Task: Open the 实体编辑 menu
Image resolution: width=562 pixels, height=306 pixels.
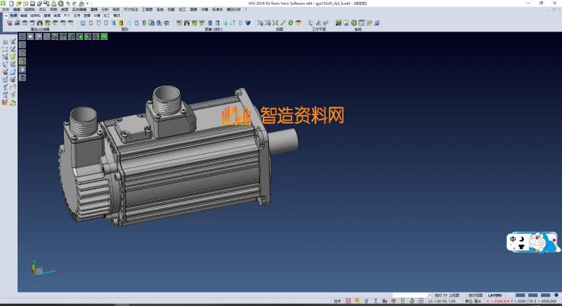Action: [79, 9]
